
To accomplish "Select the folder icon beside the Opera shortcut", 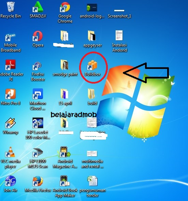I will [x=64, y=36].
